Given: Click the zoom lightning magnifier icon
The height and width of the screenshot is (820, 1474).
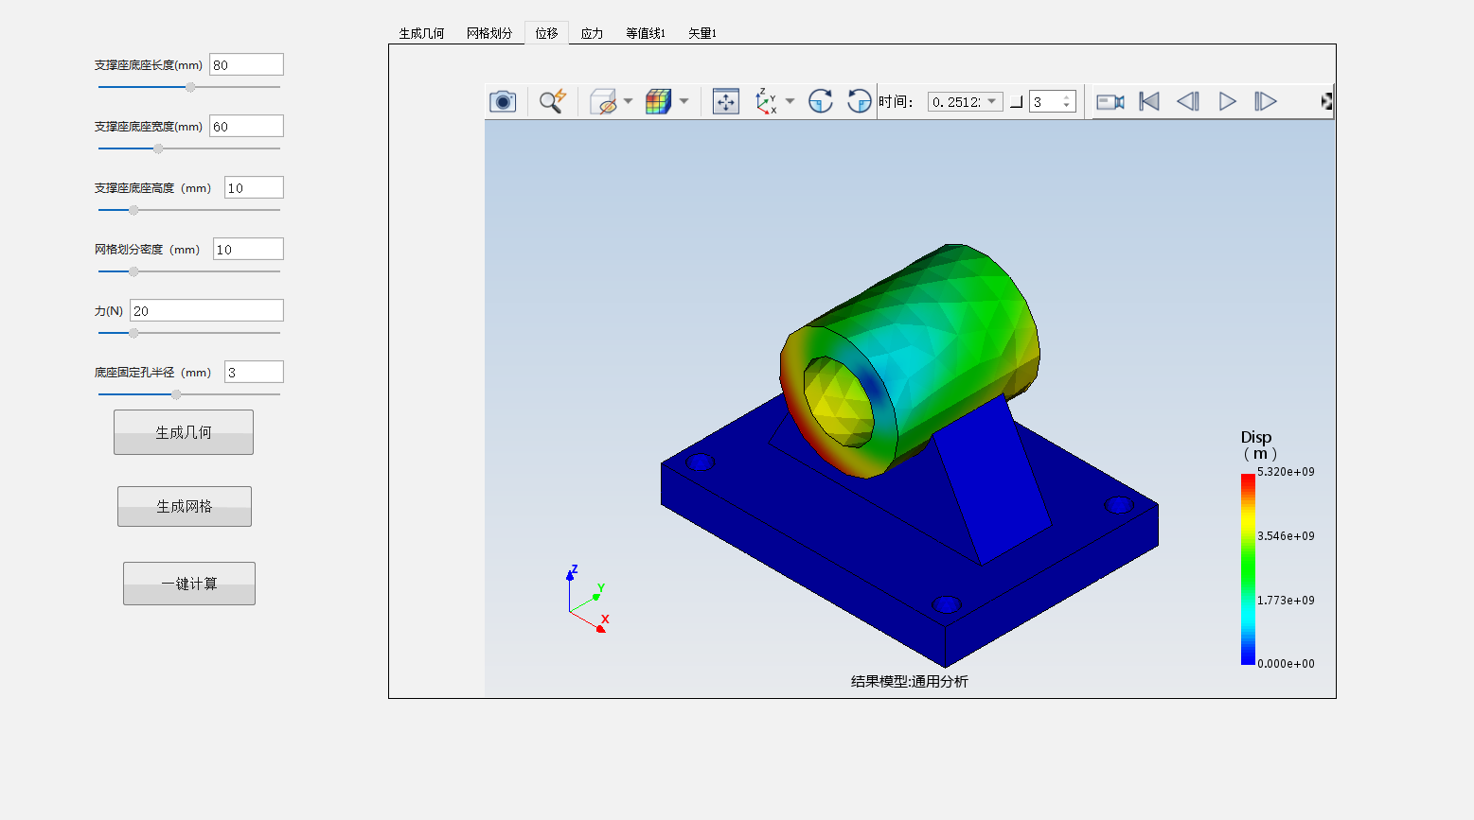Looking at the screenshot, I should pyautogui.click(x=552, y=101).
